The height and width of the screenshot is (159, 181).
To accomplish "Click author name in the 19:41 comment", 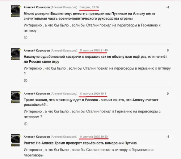I will [37, 94].
